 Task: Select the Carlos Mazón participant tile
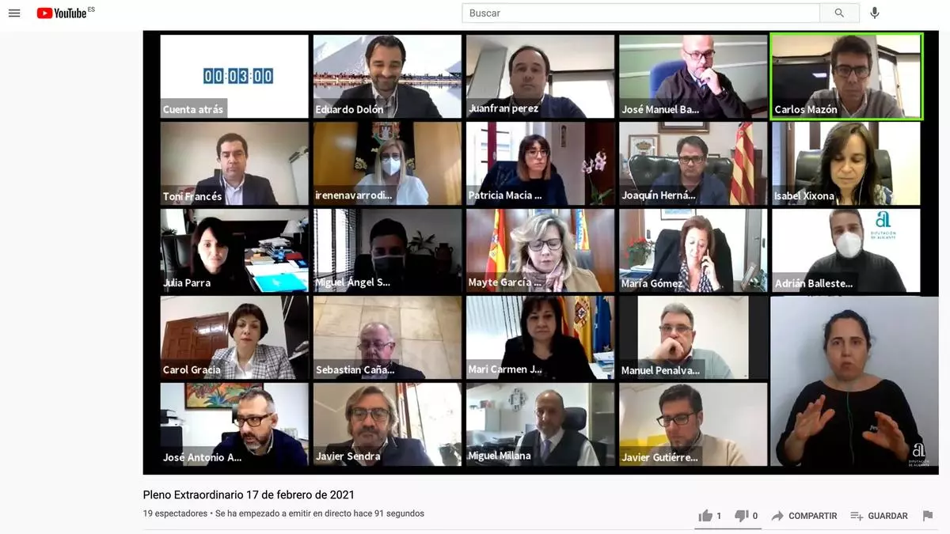pyautogui.click(x=847, y=76)
